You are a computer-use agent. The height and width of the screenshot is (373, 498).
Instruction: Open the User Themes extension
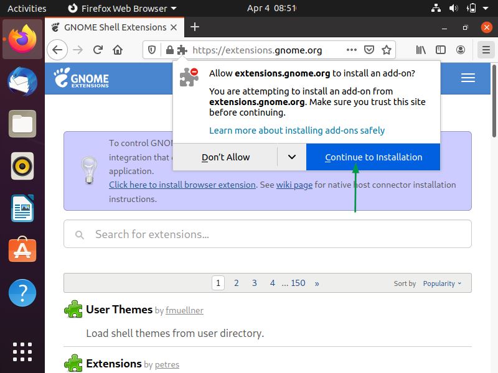pos(119,310)
